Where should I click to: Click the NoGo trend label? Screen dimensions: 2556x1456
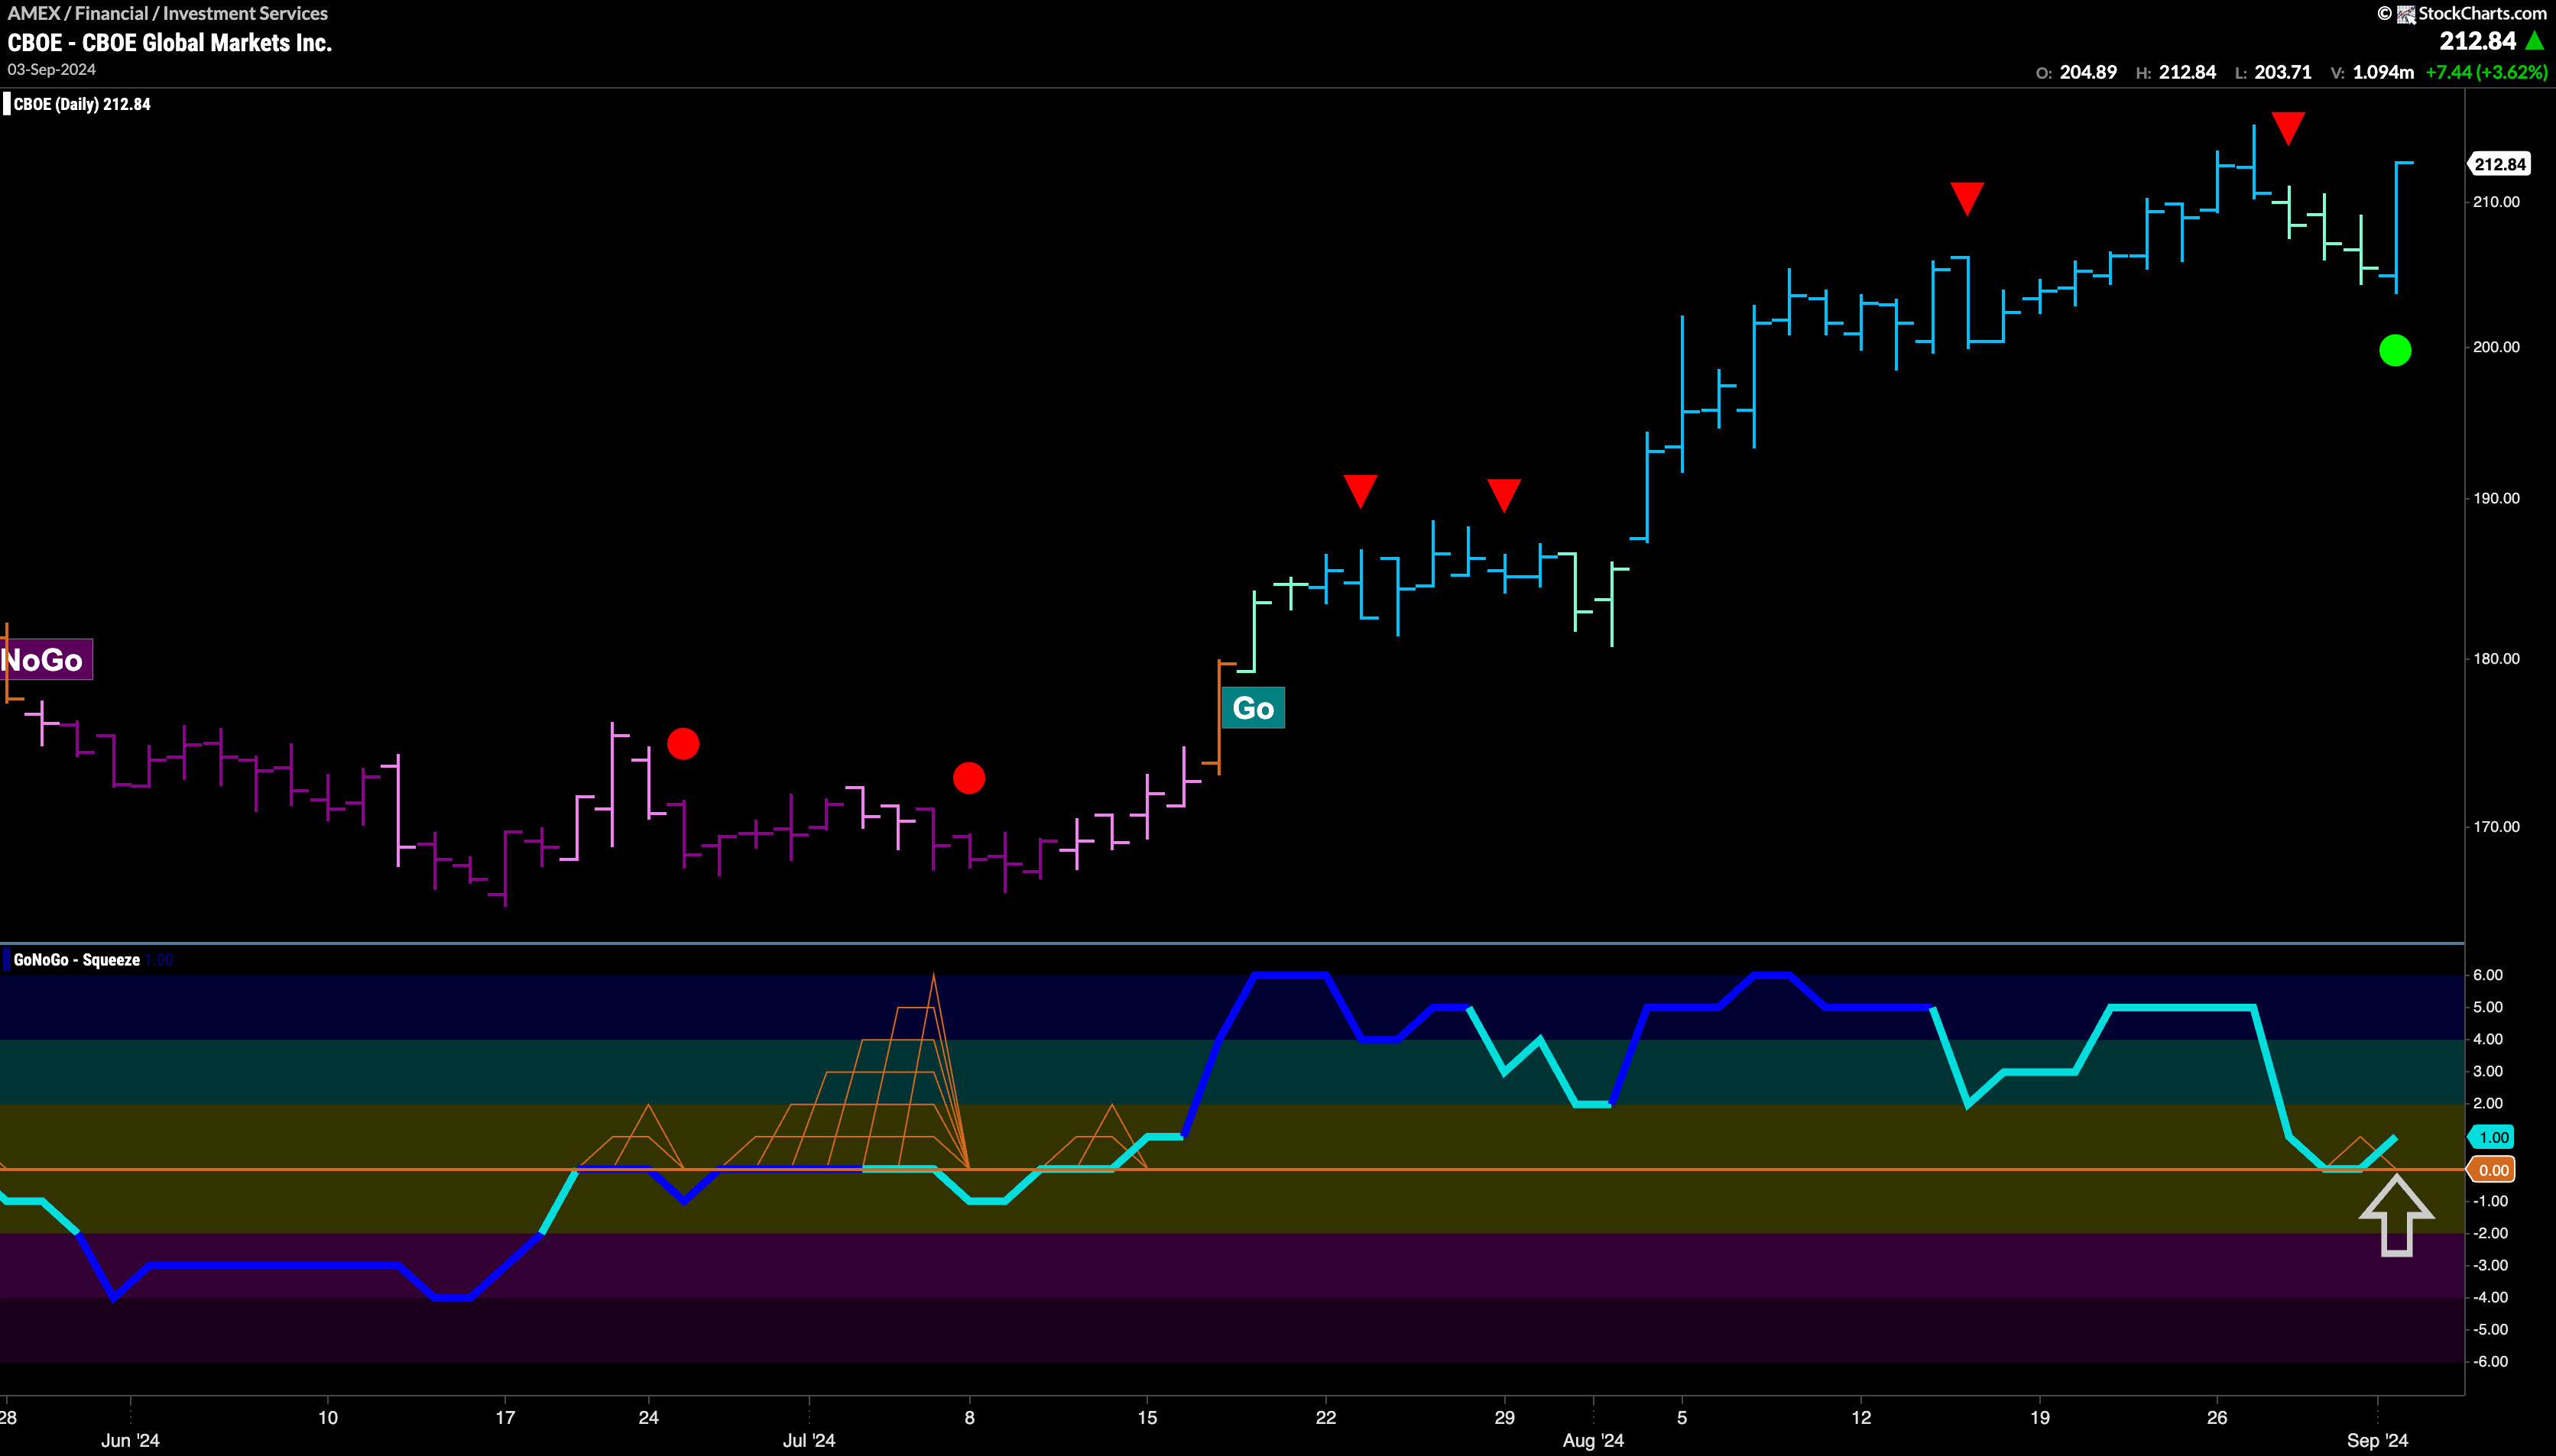(45, 659)
